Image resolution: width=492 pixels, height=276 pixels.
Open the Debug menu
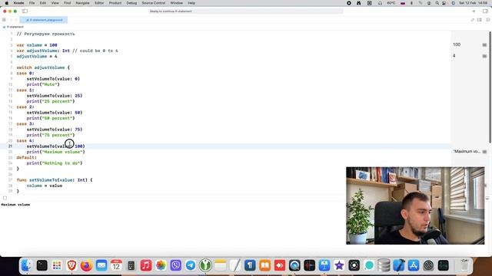[131, 3]
